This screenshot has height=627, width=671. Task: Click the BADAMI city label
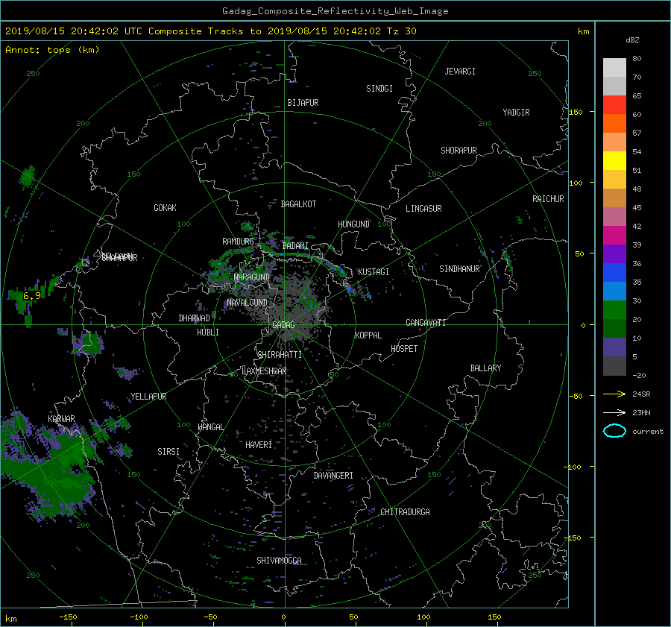(295, 246)
